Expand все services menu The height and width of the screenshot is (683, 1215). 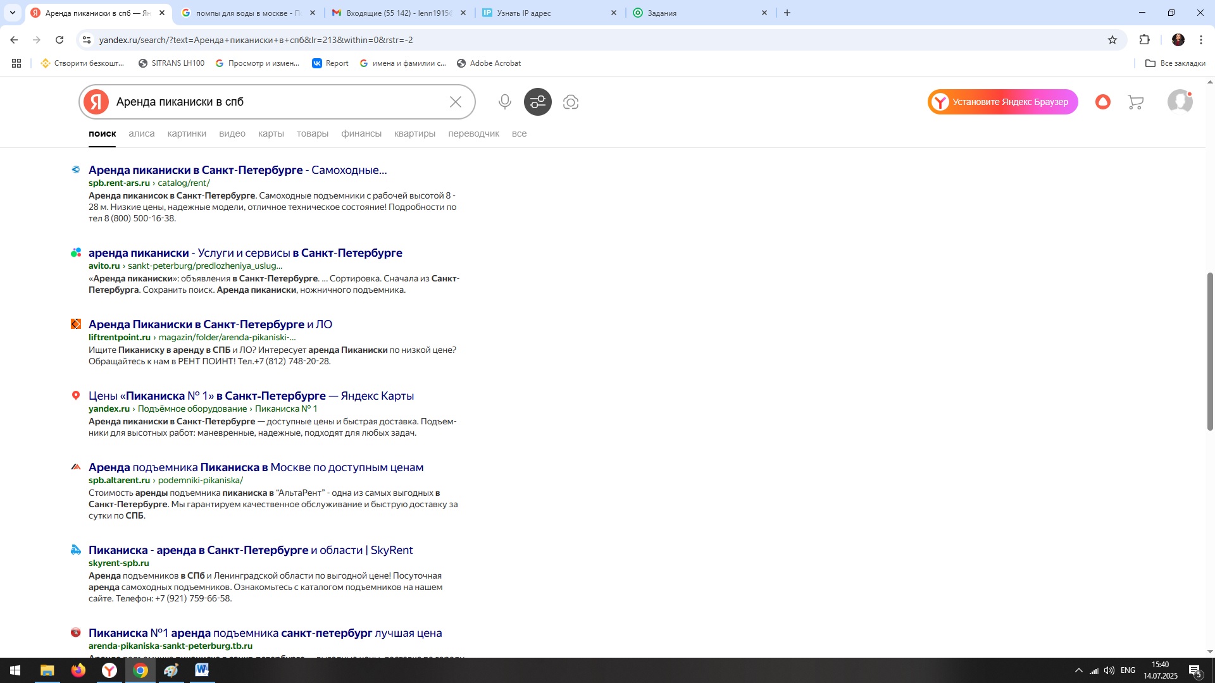(x=519, y=133)
